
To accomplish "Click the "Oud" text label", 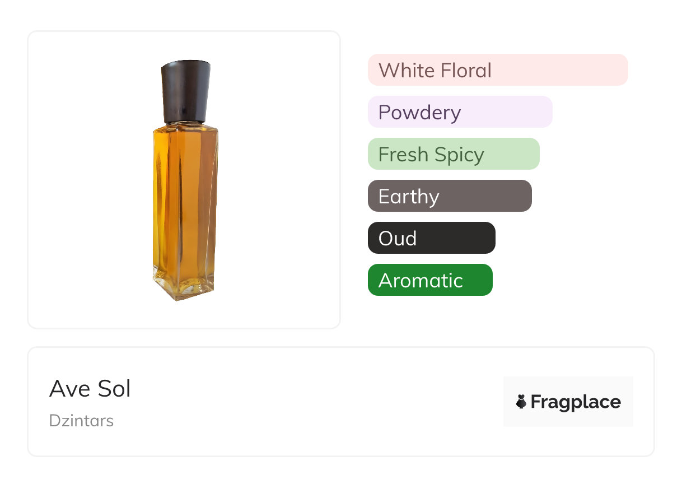I will click(398, 239).
